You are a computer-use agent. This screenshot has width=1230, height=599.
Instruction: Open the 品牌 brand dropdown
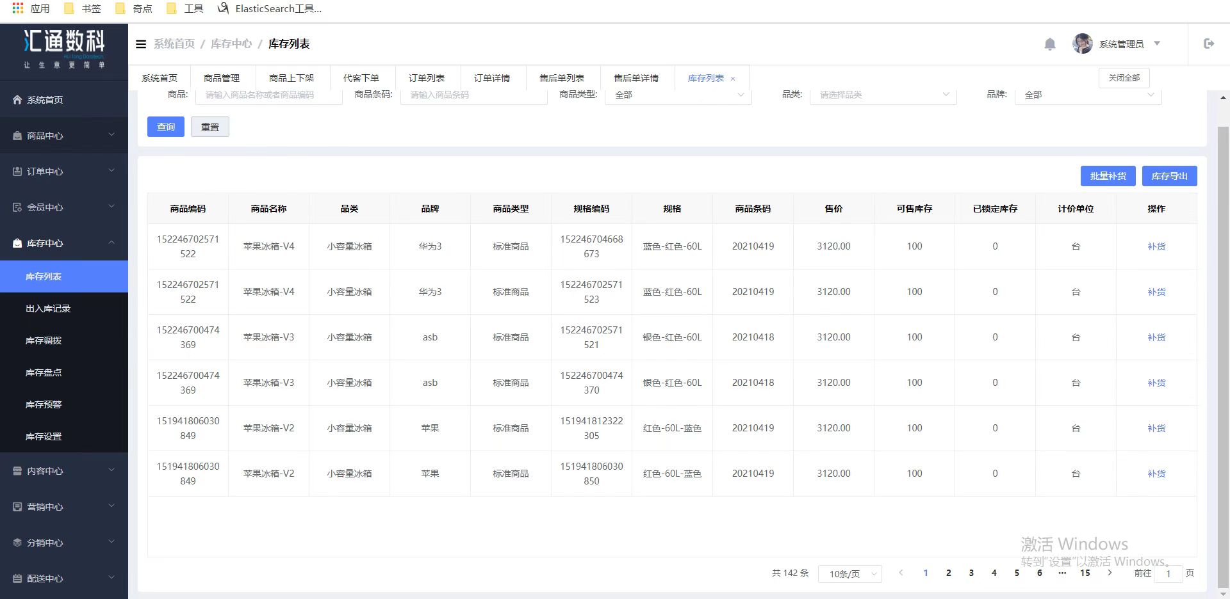(1088, 95)
